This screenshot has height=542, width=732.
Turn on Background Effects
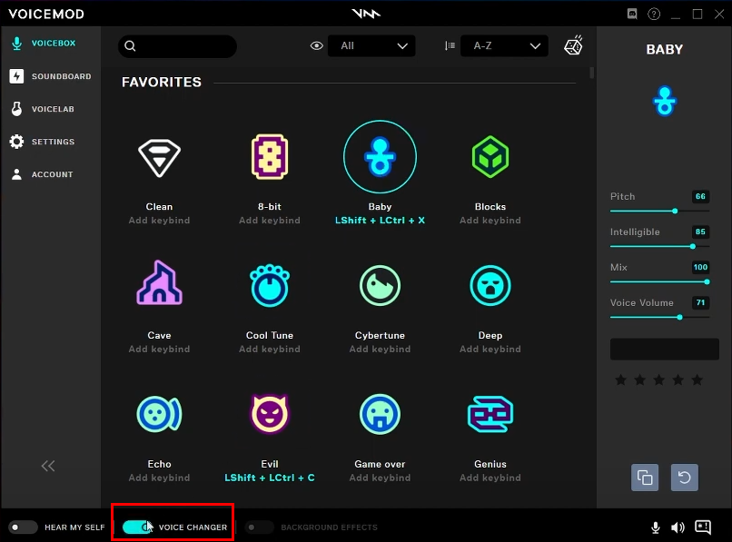259,527
